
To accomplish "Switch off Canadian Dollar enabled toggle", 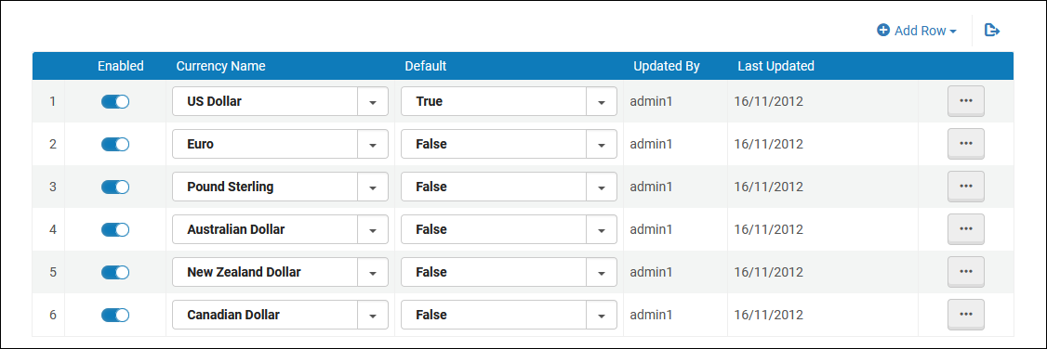I will (x=115, y=315).
